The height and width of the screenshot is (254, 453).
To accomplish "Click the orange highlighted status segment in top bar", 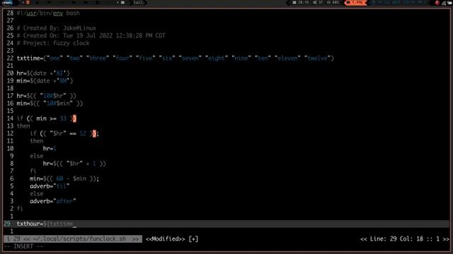I will [355, 3].
